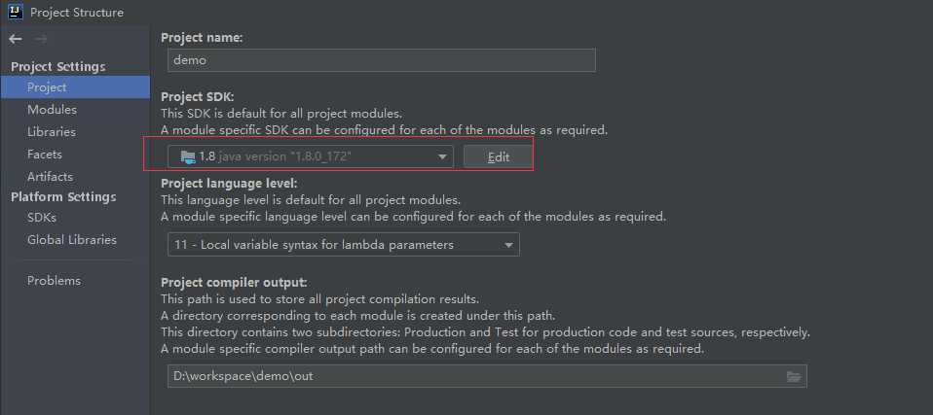Click the Edit SDK button
The width and height of the screenshot is (933, 415).
(x=498, y=156)
